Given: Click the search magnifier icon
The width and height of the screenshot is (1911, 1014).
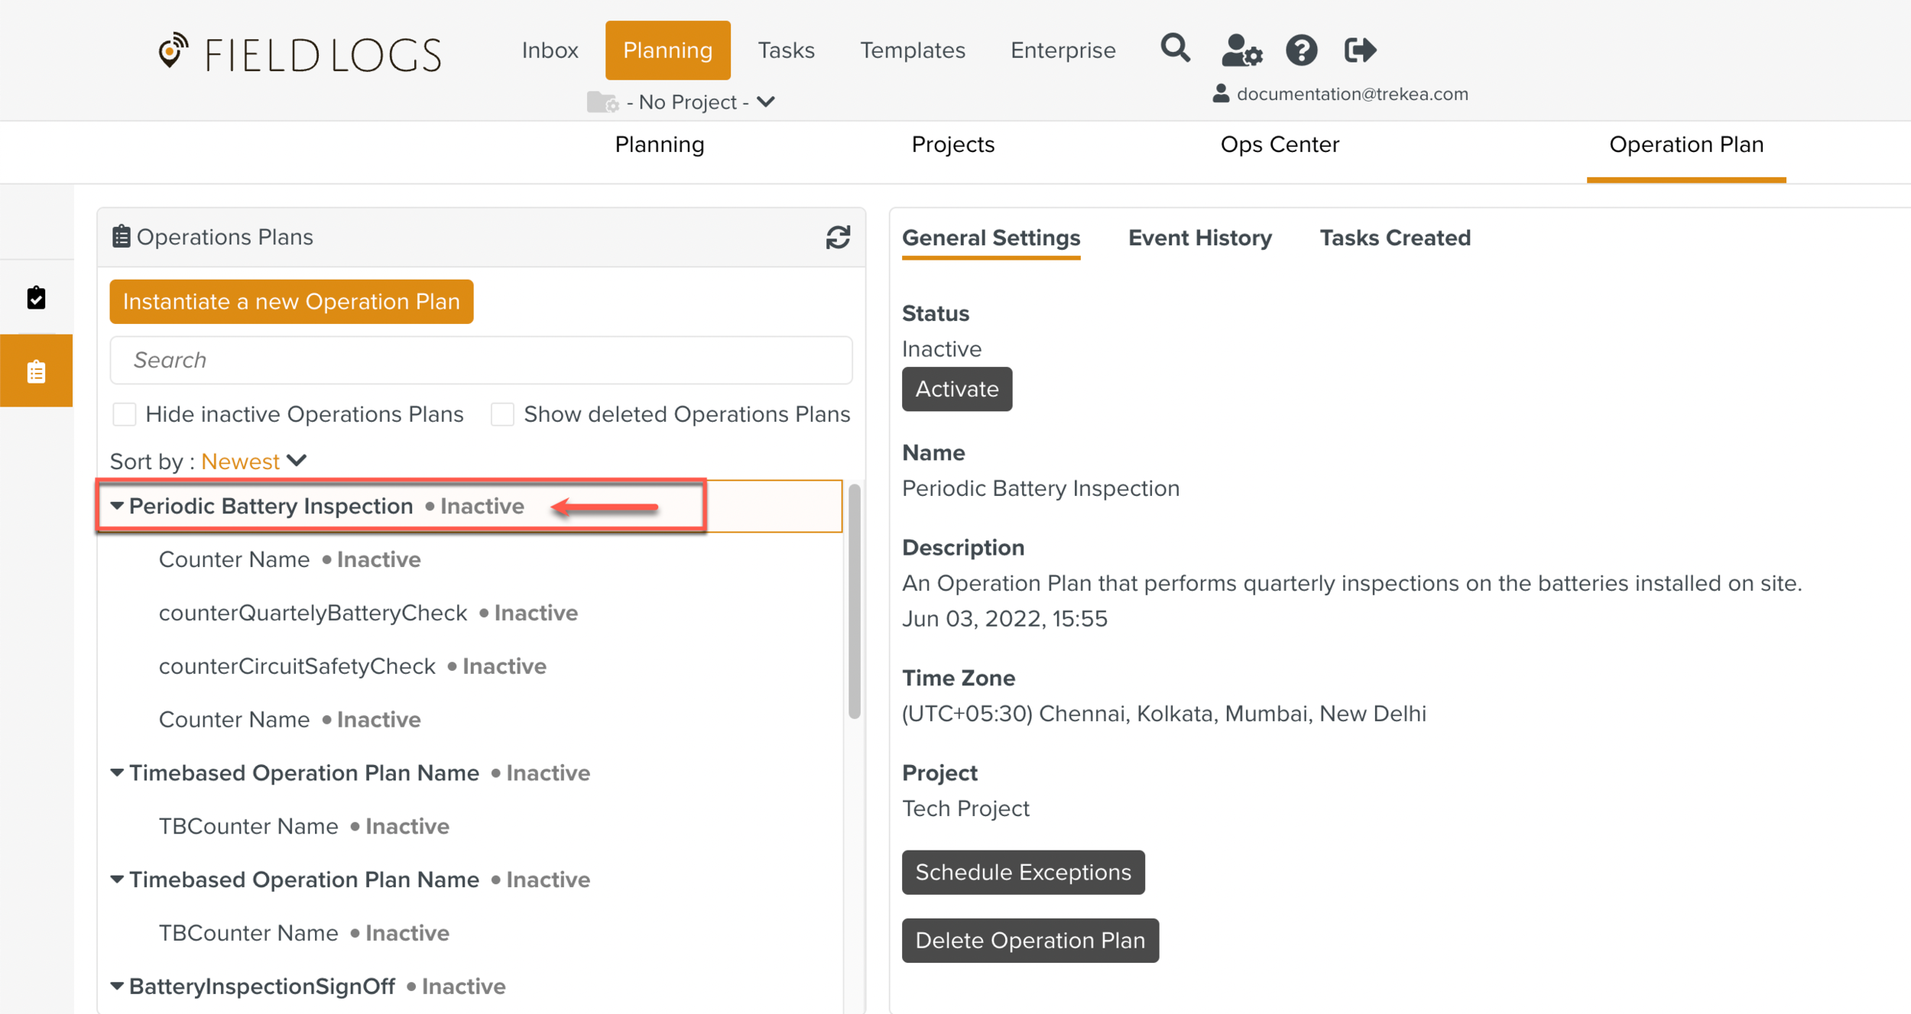Looking at the screenshot, I should point(1175,49).
